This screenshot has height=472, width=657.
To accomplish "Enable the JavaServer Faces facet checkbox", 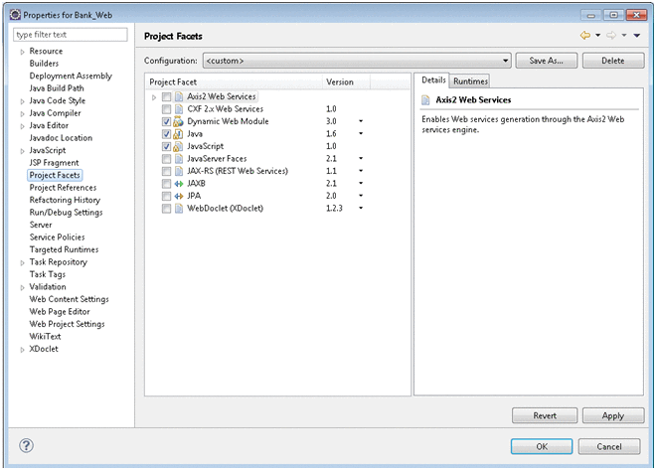I will 166,158.
